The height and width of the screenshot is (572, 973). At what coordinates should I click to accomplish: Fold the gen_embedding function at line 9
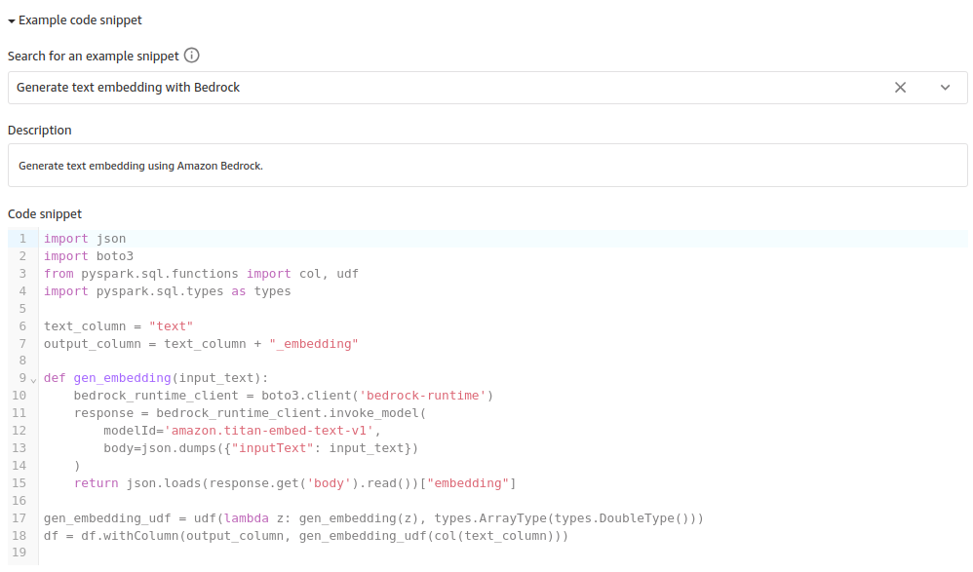click(x=34, y=379)
